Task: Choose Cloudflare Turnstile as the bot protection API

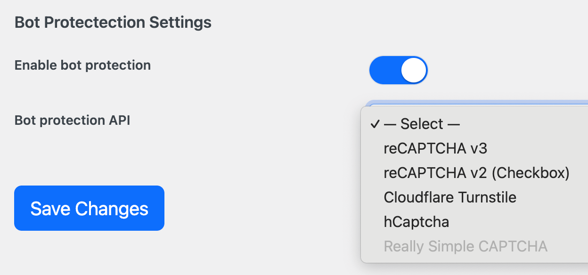Action: tap(450, 197)
